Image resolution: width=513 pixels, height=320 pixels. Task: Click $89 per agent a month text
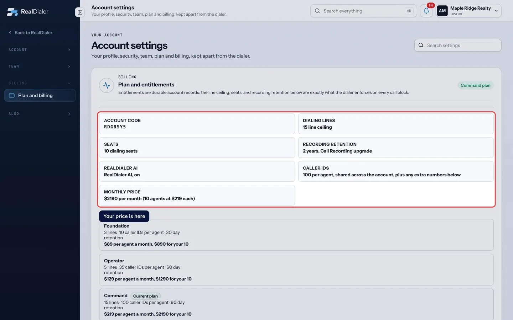pos(146,244)
